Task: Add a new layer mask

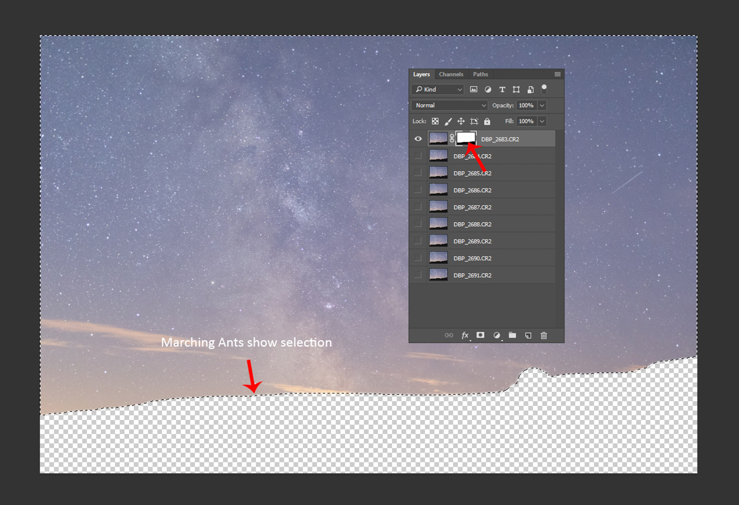Action: 480,336
